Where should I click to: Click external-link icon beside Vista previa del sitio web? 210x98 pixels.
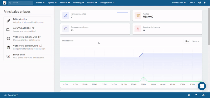pos(39,37)
